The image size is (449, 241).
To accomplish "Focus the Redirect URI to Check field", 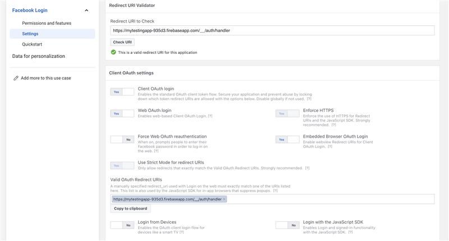I will 272,30.
